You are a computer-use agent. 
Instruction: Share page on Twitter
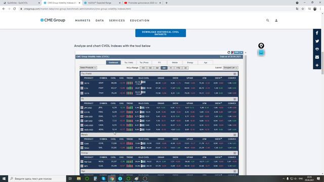click(317, 41)
